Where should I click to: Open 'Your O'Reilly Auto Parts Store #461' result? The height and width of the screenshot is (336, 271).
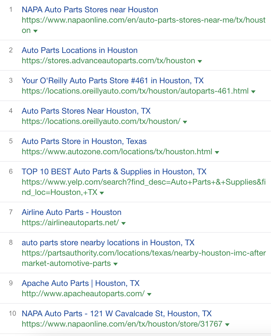(113, 81)
